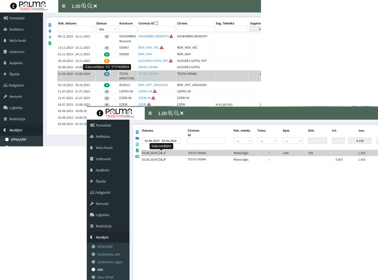
Task: Open the Trans. filter dropdown
Action: tap(267, 141)
